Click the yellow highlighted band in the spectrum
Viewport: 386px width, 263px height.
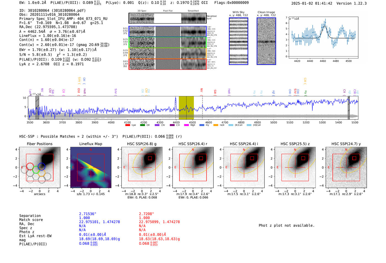[x=186, y=108]
